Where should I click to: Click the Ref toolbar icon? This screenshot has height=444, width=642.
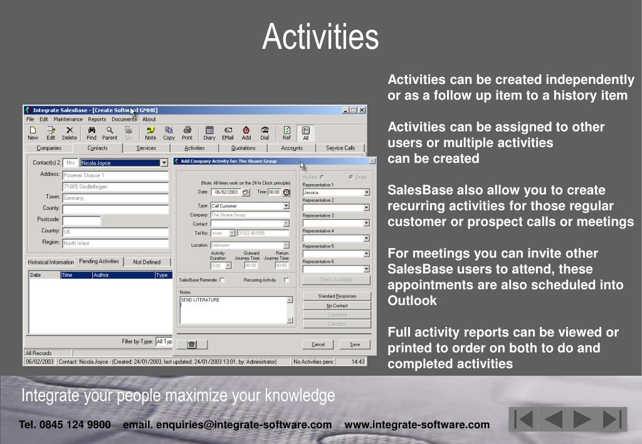pyautogui.click(x=287, y=133)
